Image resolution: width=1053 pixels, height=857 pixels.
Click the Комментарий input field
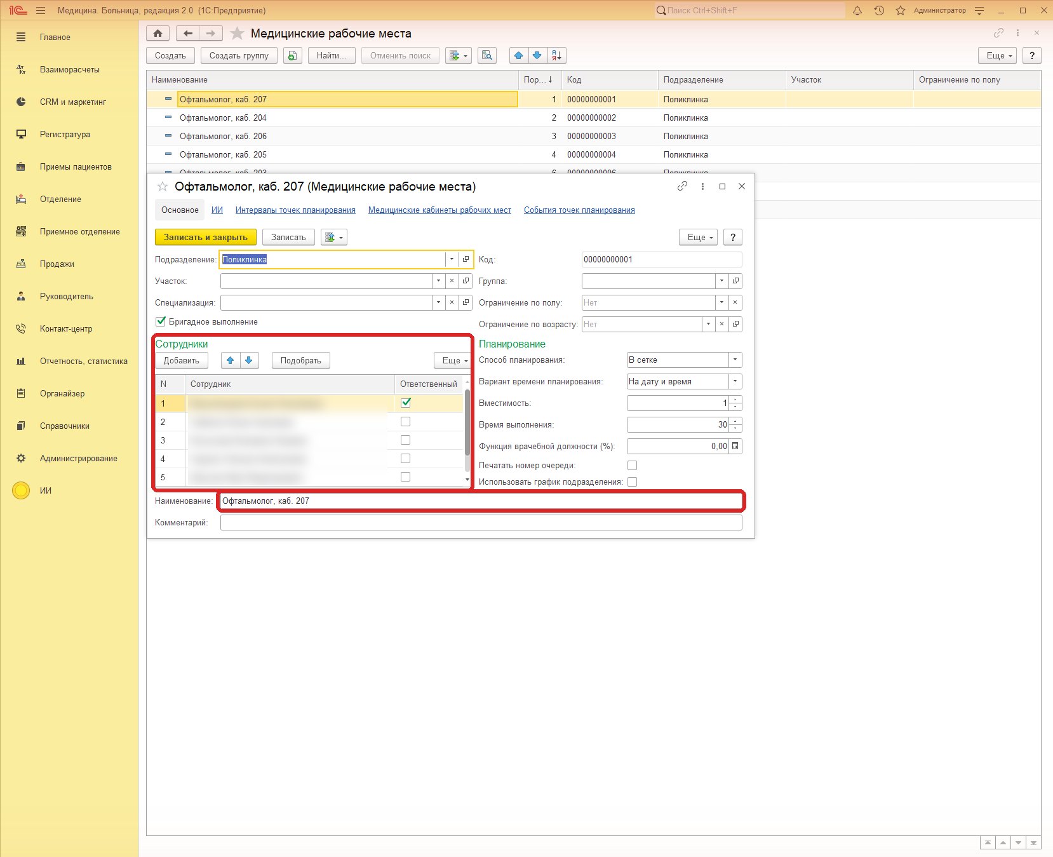481,523
